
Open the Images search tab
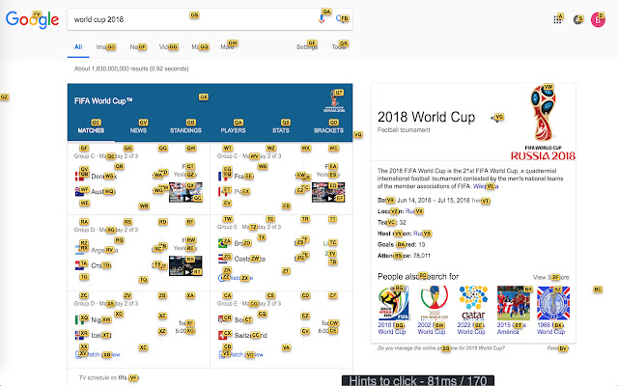(105, 46)
